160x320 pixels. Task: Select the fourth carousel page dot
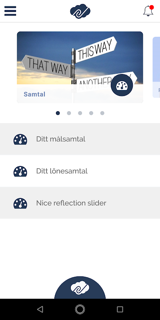point(91,113)
